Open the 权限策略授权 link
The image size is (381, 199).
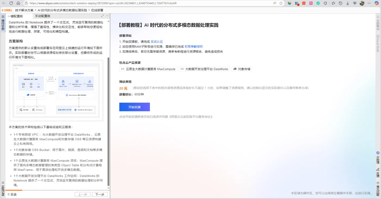[x=194, y=47]
